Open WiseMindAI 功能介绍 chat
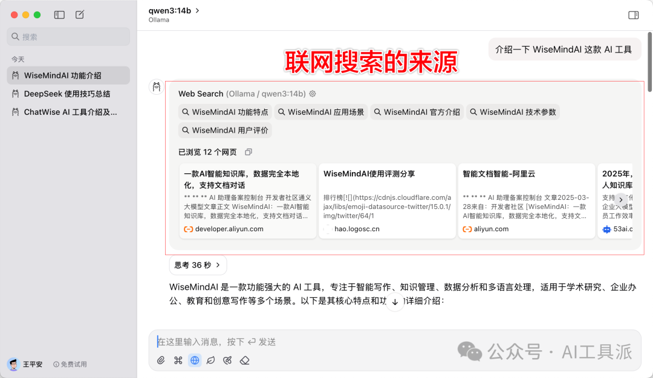The width and height of the screenshot is (653, 378). point(68,75)
